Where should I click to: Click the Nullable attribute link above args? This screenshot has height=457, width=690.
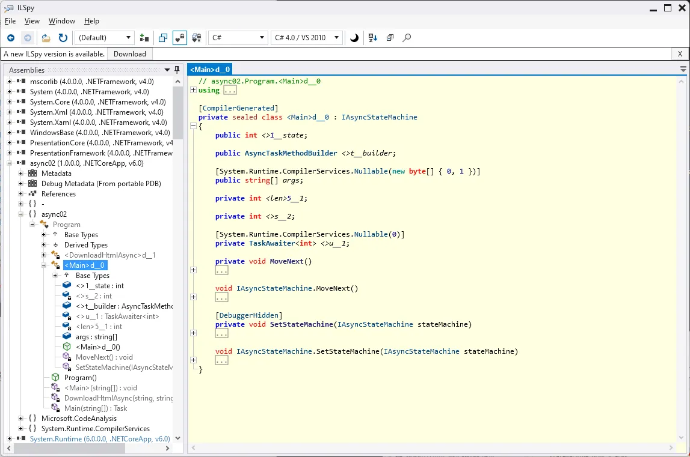[x=371, y=171]
